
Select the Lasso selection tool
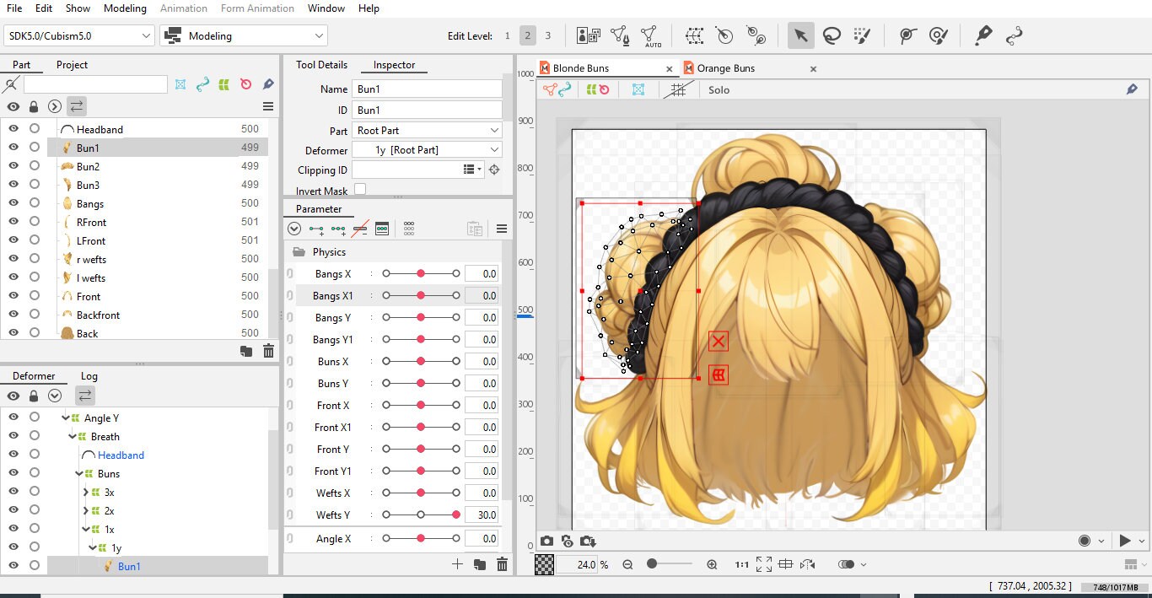[832, 35]
